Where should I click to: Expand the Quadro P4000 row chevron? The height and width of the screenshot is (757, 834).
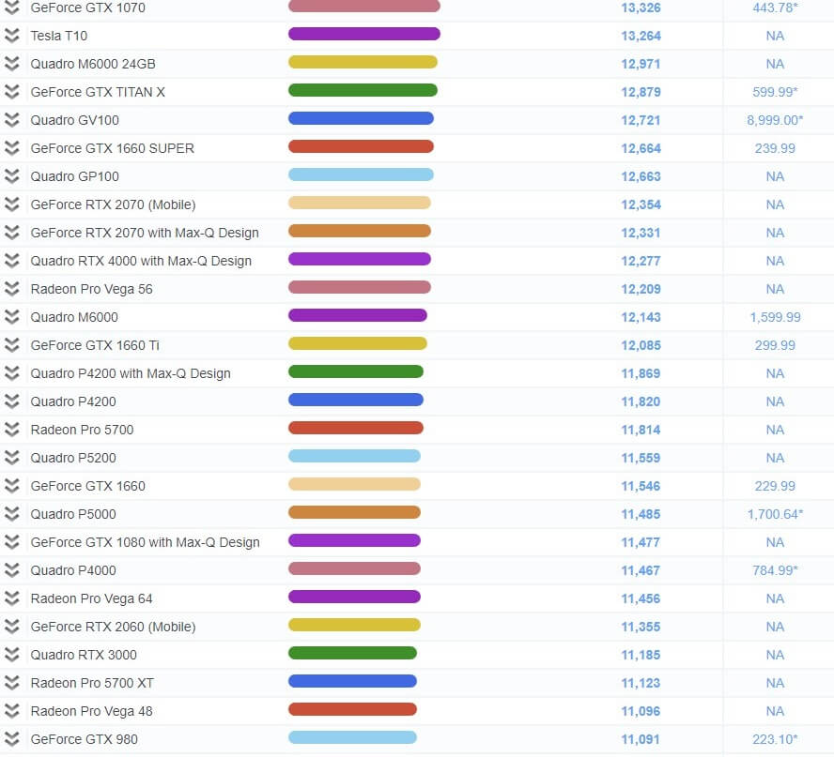click(11, 570)
